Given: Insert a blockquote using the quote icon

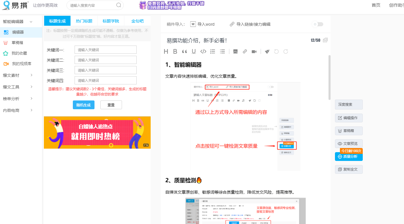Looking at the screenshot, I should 184,51.
